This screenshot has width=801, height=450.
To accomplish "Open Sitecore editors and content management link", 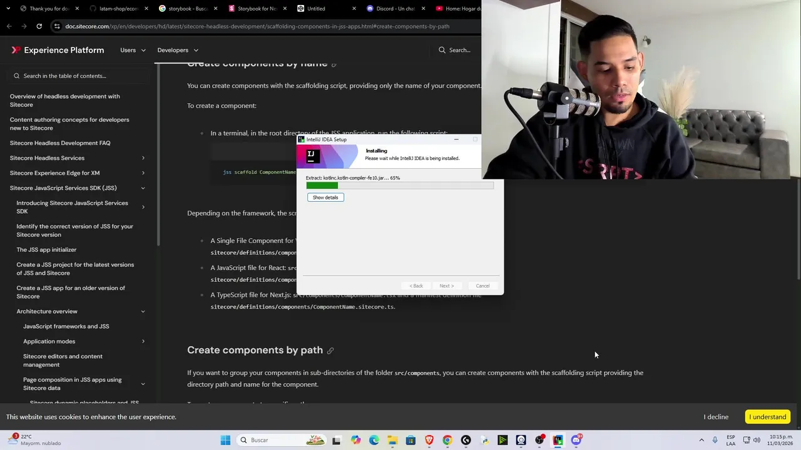I will [x=63, y=361].
